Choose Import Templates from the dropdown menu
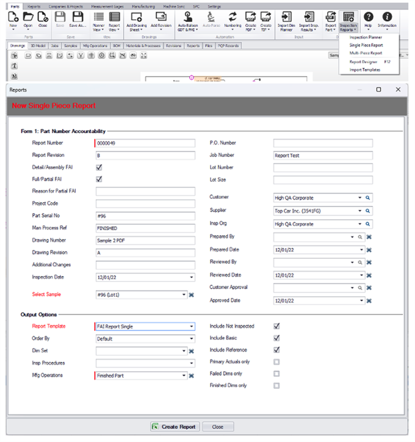This screenshot has width=415, height=442. click(365, 70)
